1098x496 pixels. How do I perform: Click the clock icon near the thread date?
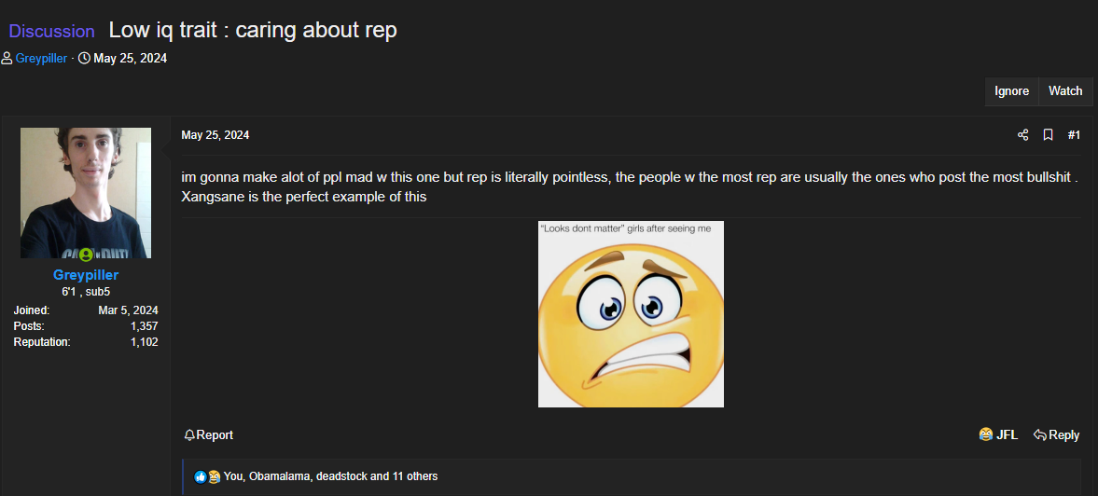[x=84, y=58]
